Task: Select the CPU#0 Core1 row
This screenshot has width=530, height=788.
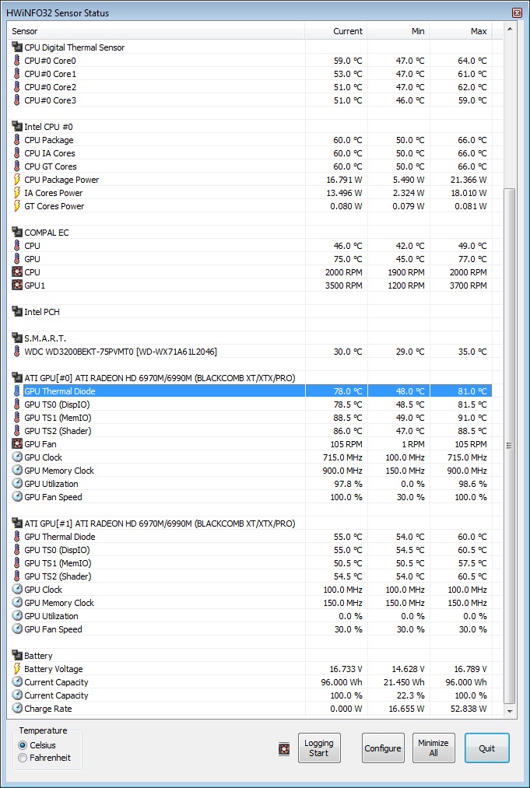Action: pyautogui.click(x=251, y=74)
